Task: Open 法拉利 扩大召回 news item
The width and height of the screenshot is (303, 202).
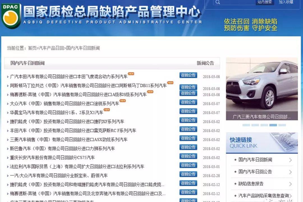Action: (77, 166)
